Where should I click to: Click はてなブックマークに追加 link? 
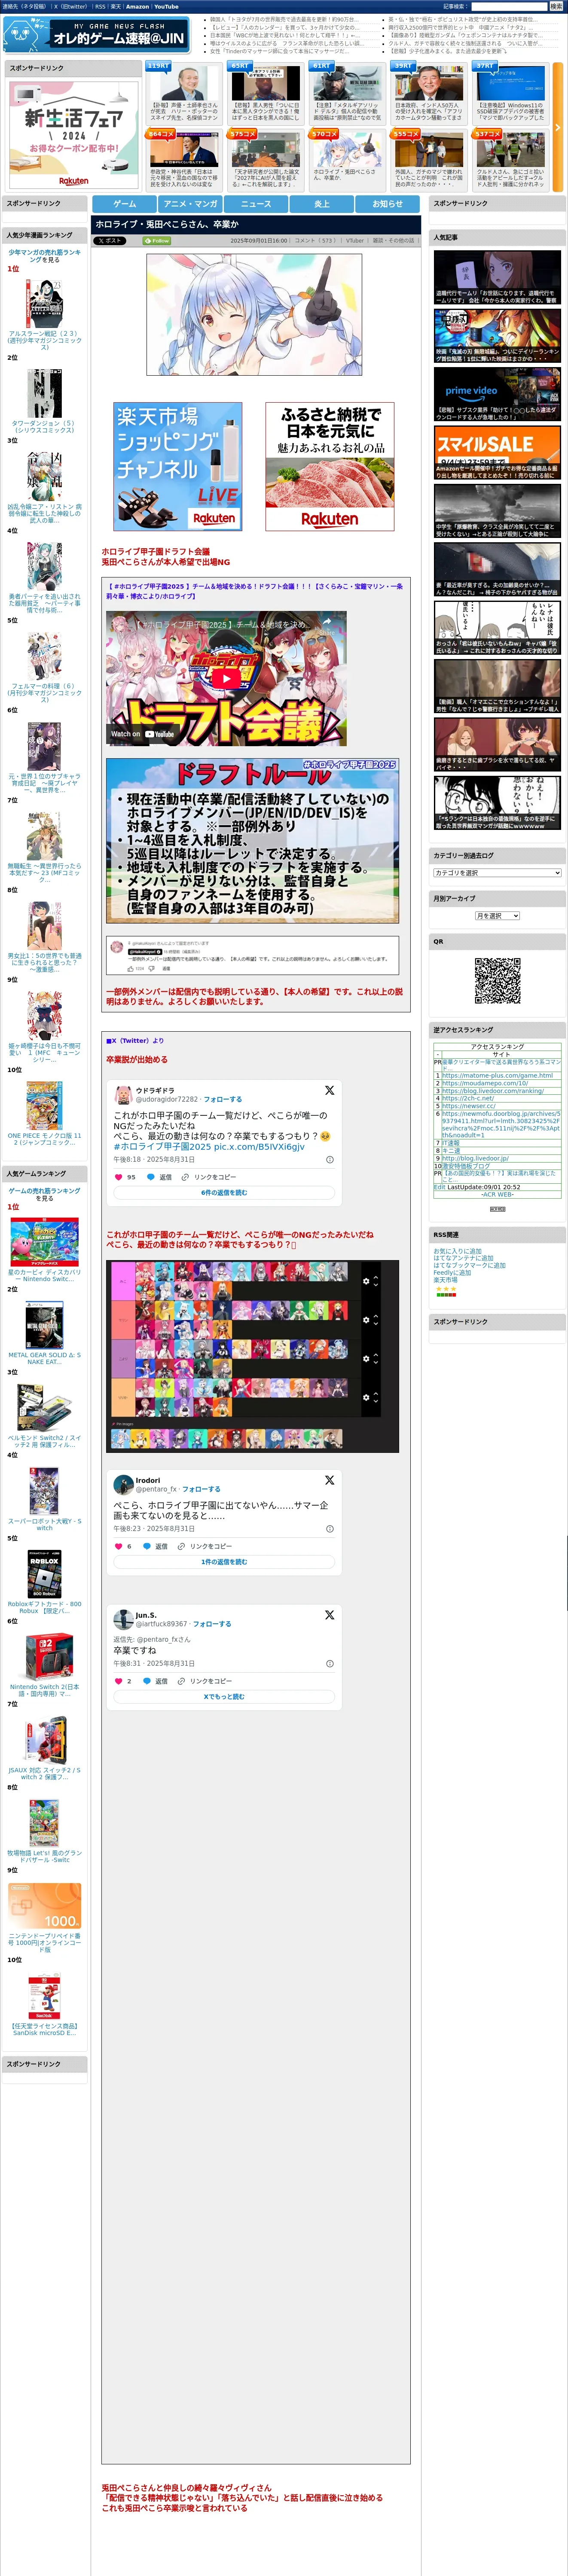469,1265
